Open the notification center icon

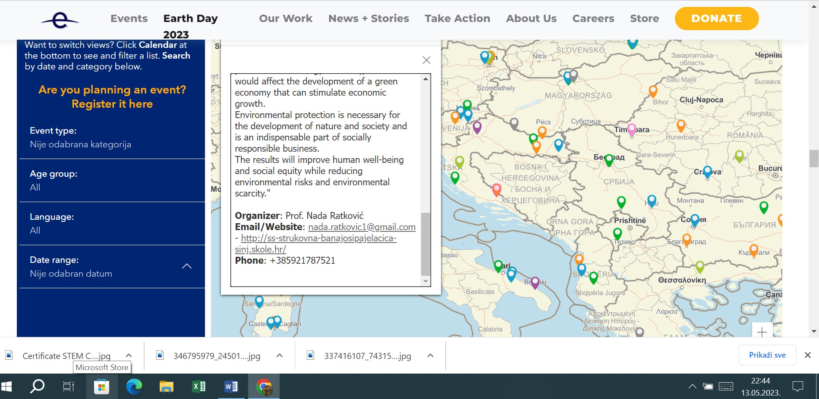pos(798,387)
